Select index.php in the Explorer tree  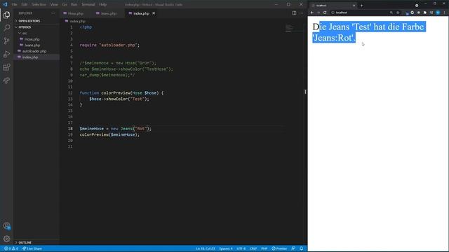click(x=36, y=57)
